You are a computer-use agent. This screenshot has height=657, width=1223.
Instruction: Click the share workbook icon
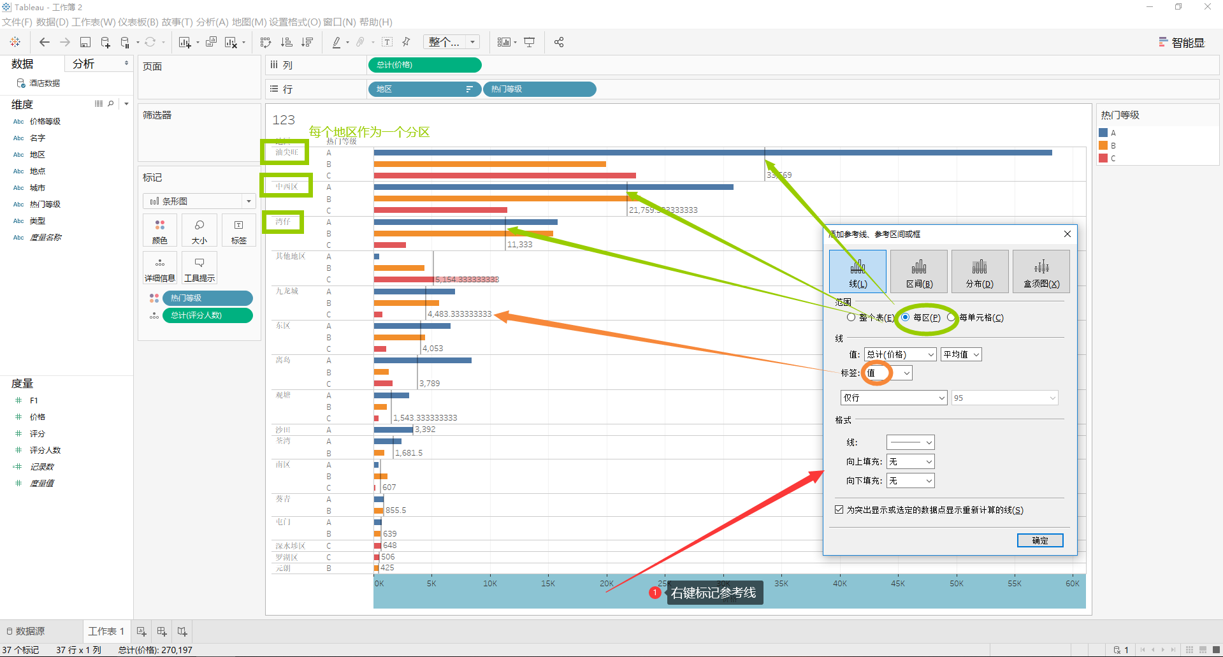tap(559, 42)
